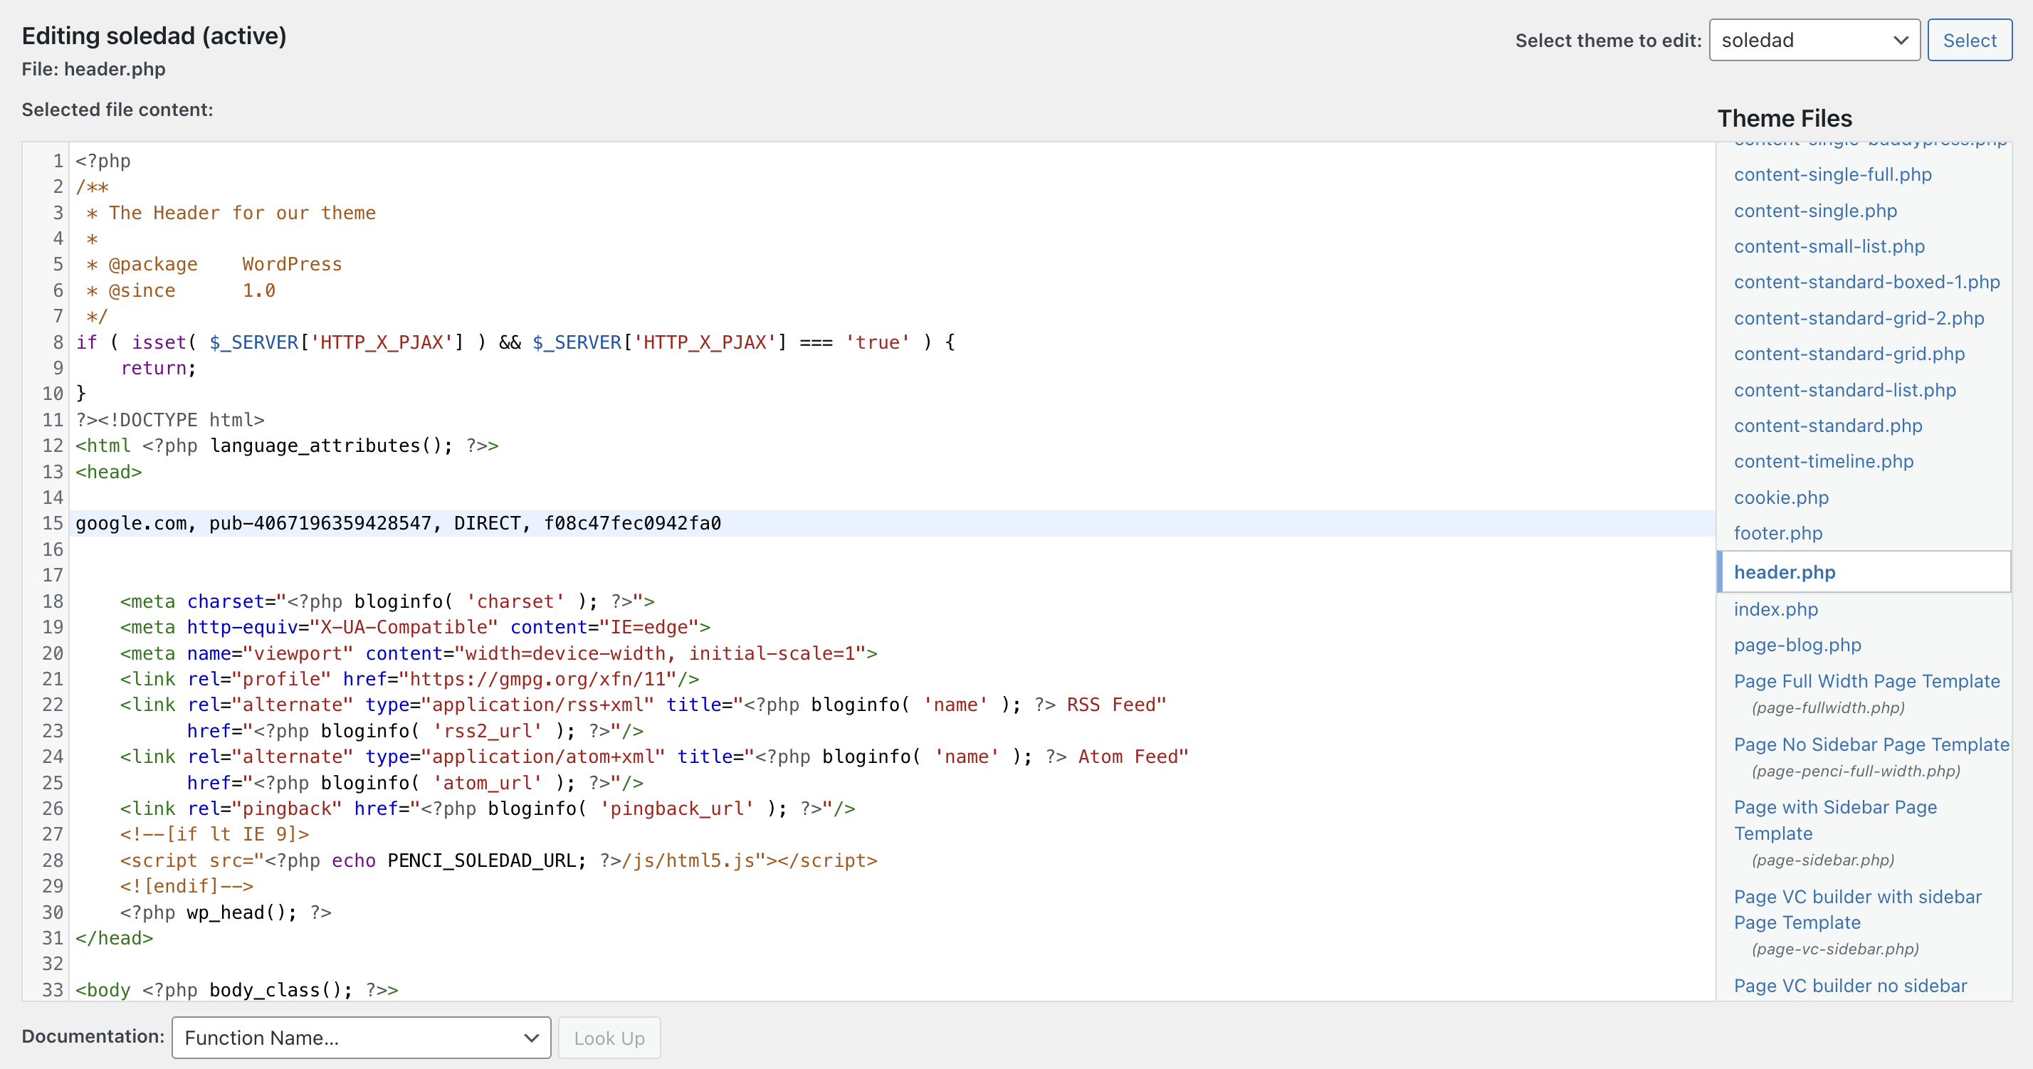Open content-standard-grid-2.php file
The image size is (2033, 1069).
click(1858, 318)
